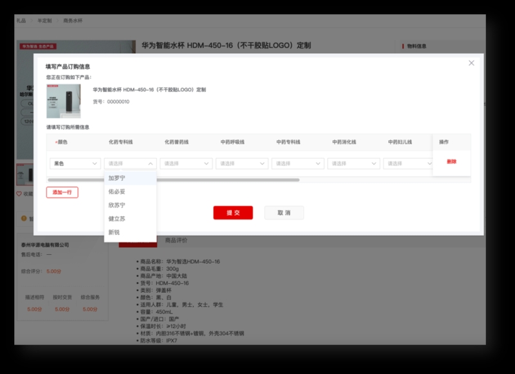This screenshot has height=374, width=515.
Task: Collapse the open 化药专科线 dropdown
Action: click(130, 164)
